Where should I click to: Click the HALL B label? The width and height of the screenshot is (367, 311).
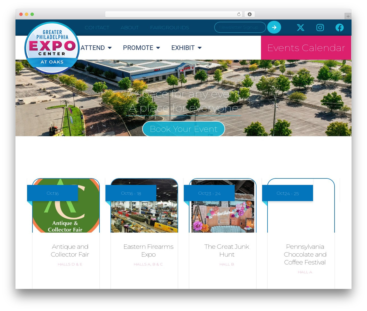pyautogui.click(x=227, y=264)
